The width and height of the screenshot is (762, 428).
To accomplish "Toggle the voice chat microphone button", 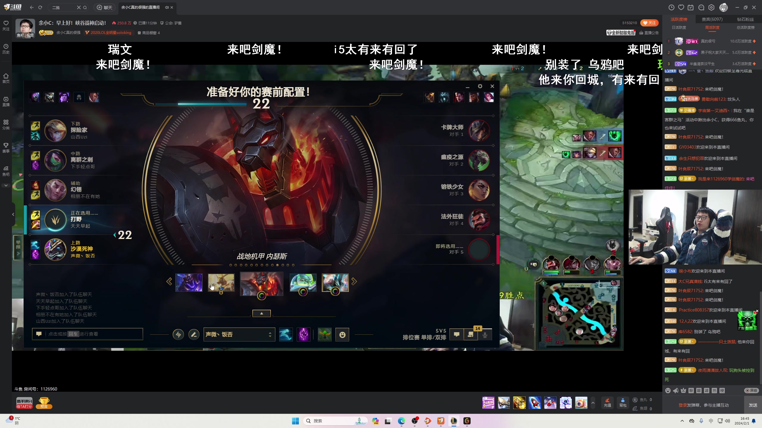I will 485,335.
